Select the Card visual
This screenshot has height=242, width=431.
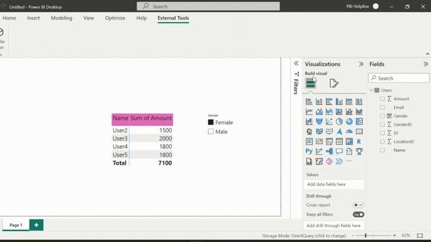pos(359,132)
